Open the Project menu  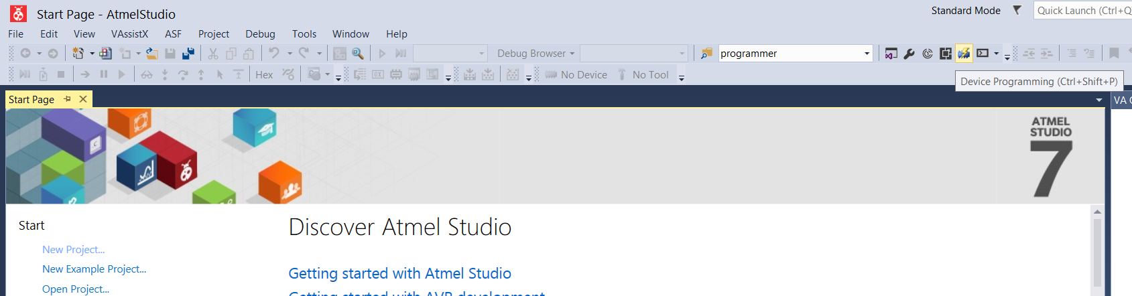pyautogui.click(x=214, y=33)
